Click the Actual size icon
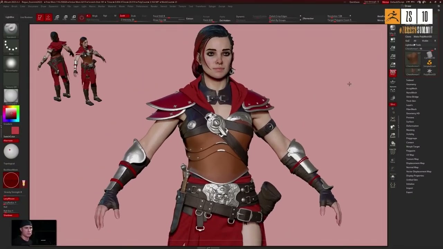 (392, 56)
